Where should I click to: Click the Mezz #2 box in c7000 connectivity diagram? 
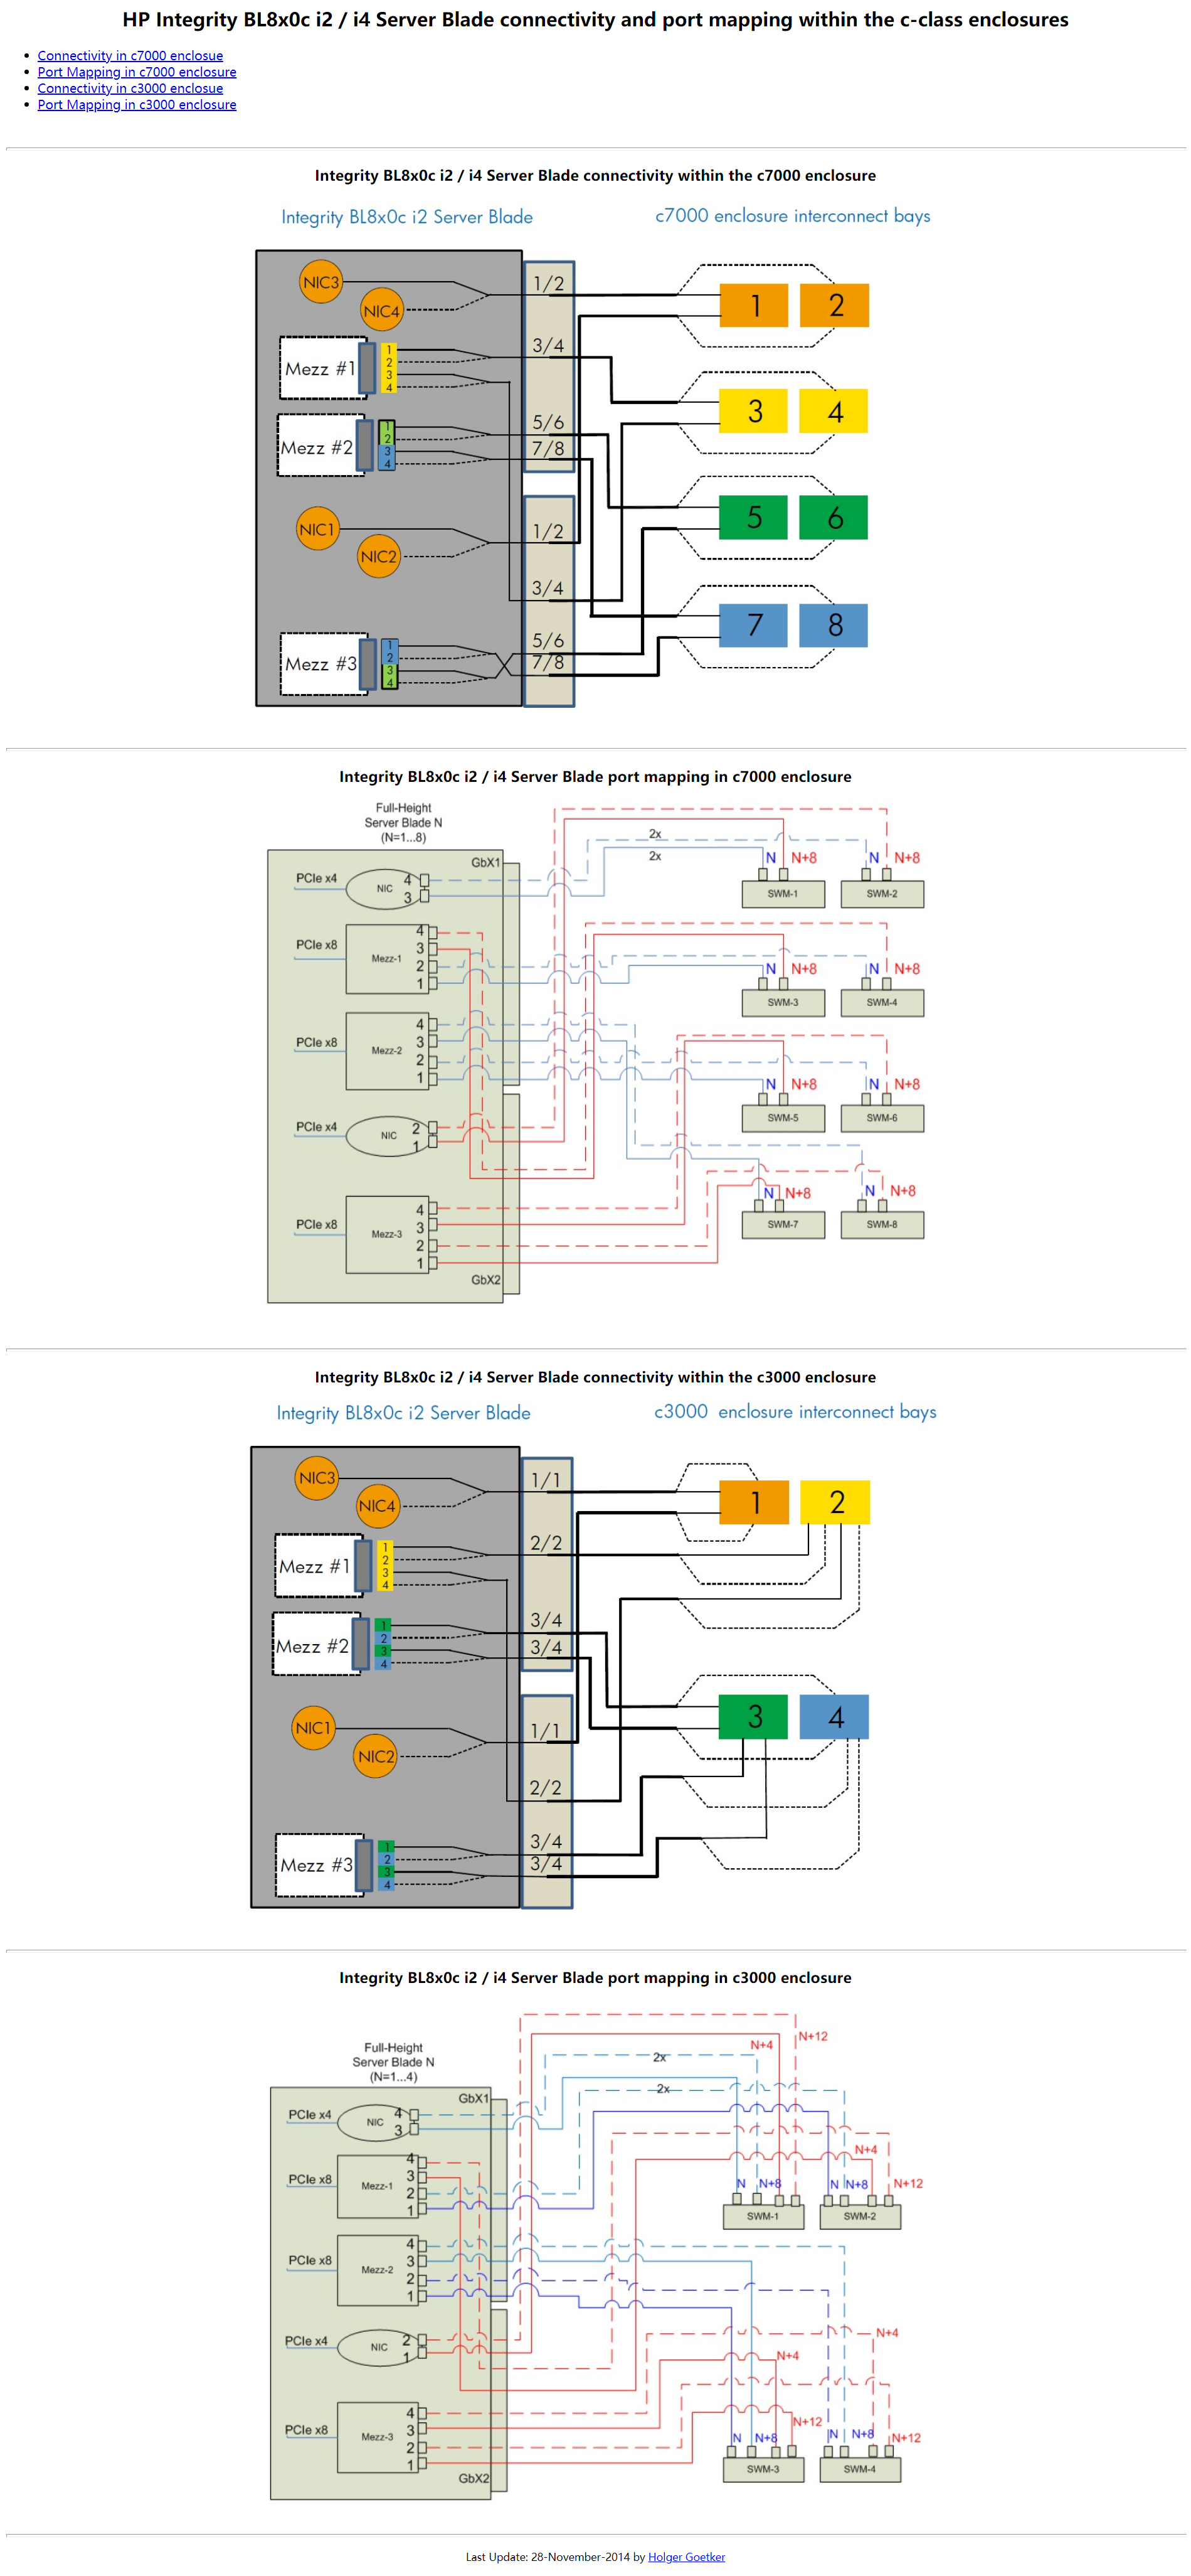(x=320, y=446)
